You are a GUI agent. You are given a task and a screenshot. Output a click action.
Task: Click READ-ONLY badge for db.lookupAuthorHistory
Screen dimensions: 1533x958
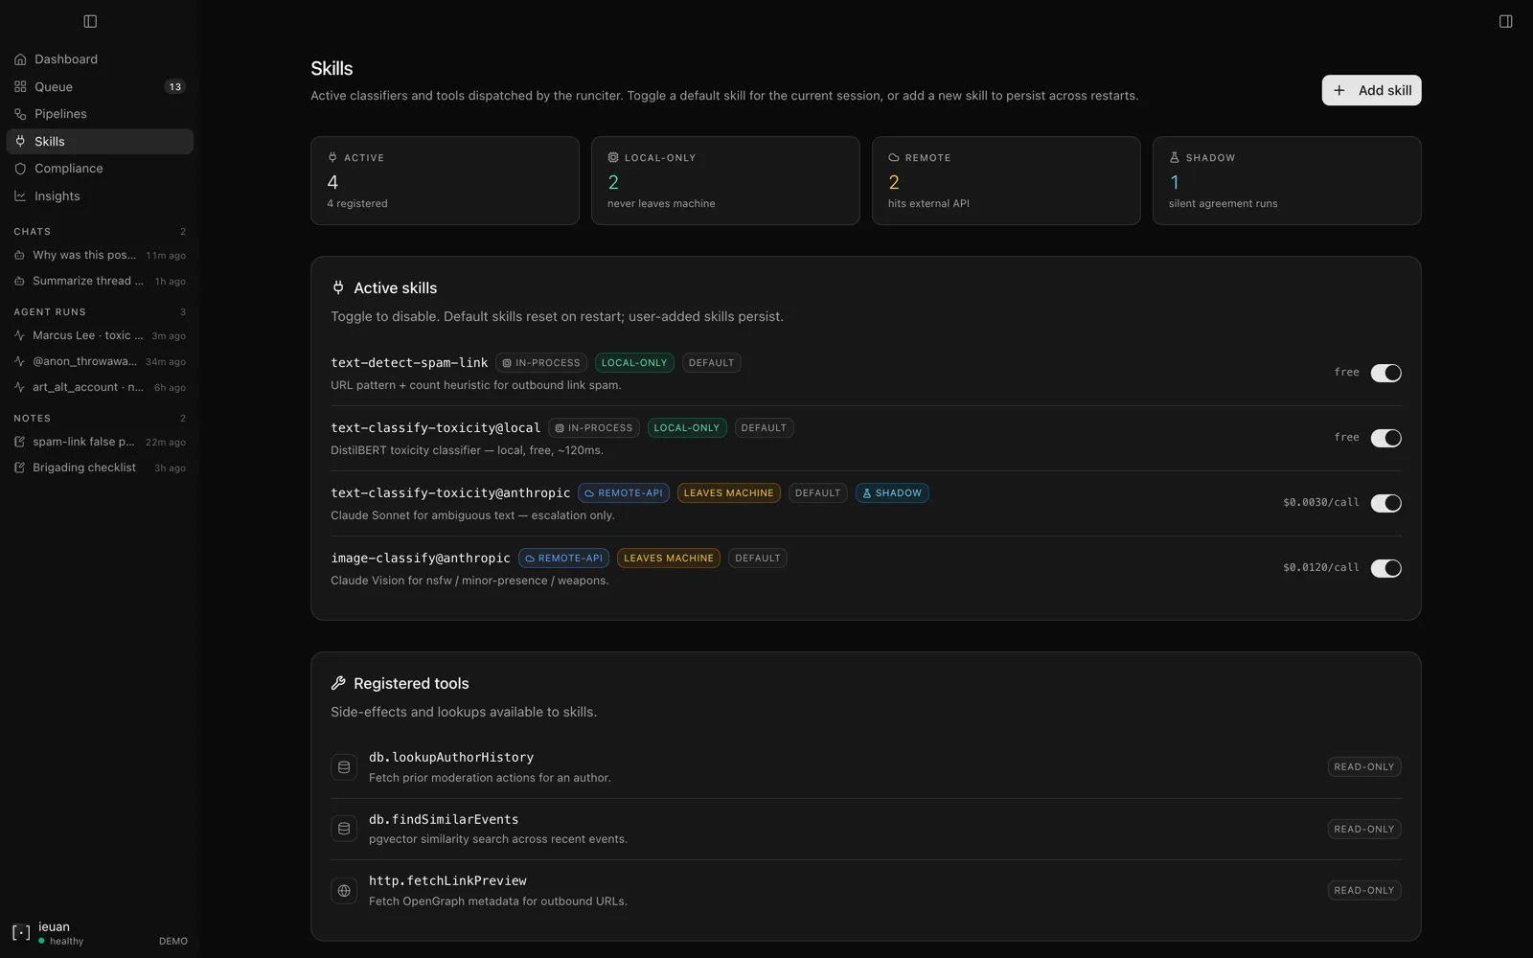click(1364, 766)
